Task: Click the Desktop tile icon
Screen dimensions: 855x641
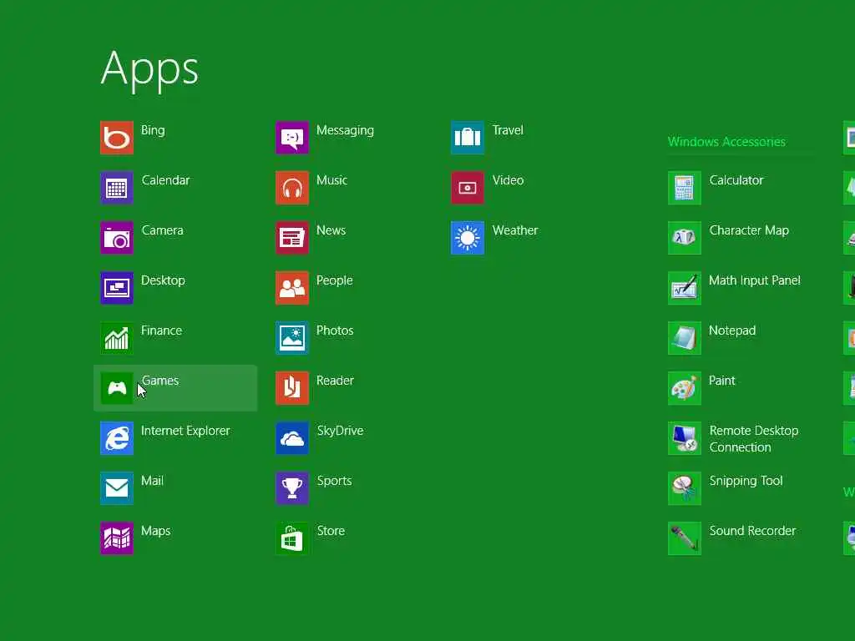Action: 117,288
